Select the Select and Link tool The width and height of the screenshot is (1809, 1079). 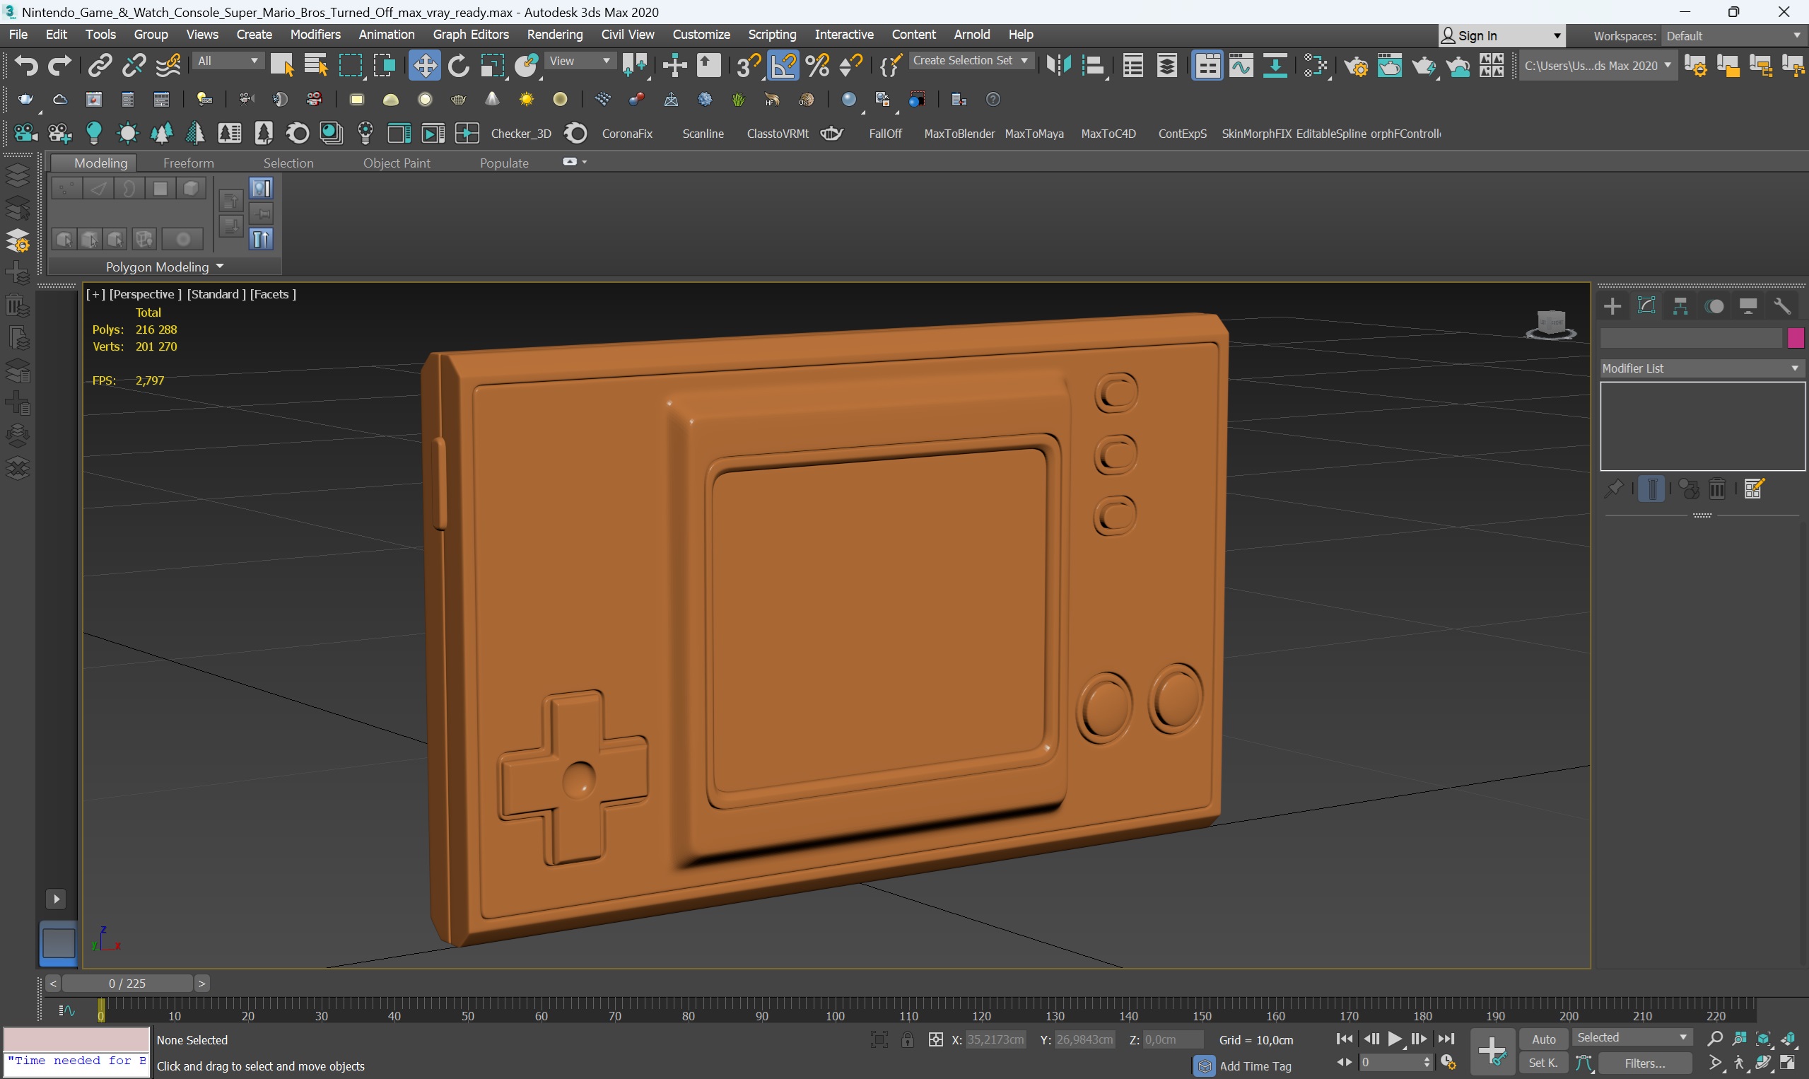[x=100, y=66]
